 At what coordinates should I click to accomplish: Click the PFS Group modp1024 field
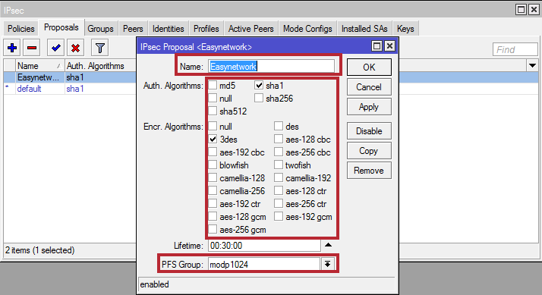(x=264, y=265)
